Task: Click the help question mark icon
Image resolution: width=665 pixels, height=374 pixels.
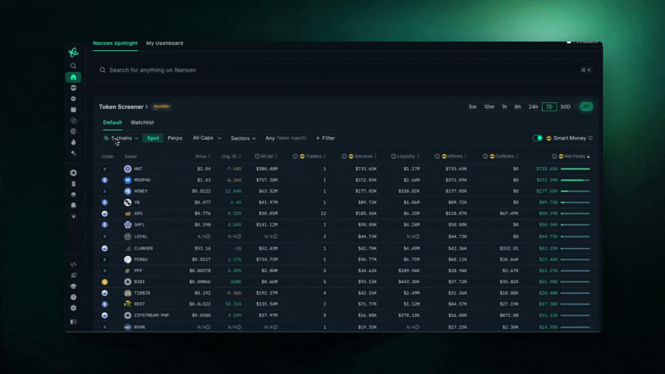Action: (73, 297)
